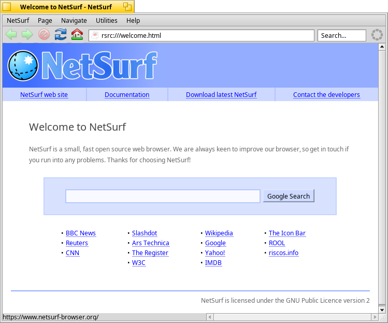Open the Yahoo! link

pos(215,253)
